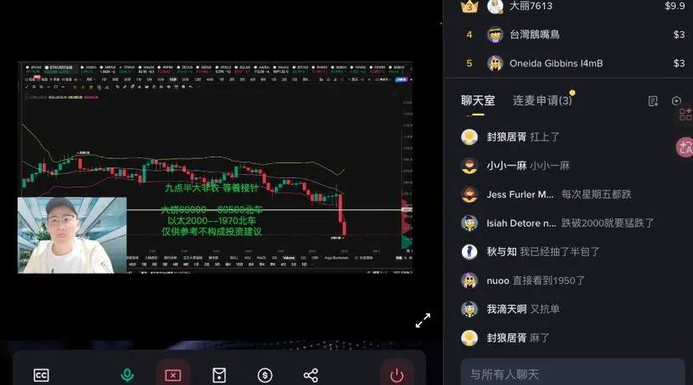
Task: Switch to 聊天室 tab
Action: (478, 100)
